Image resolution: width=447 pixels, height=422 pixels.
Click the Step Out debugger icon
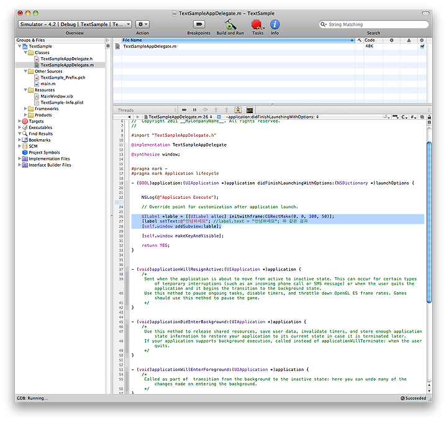(227, 110)
